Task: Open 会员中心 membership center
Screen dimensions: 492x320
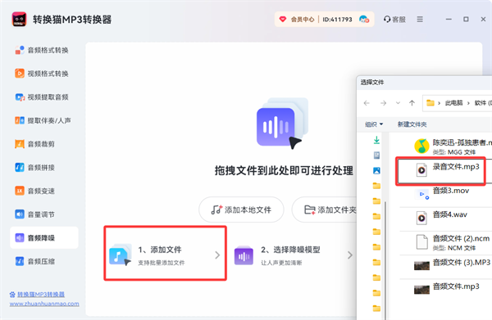Action: 297,20
